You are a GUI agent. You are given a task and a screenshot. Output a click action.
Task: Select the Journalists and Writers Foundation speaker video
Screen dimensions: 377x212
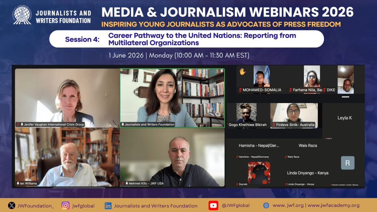[x=172, y=98]
